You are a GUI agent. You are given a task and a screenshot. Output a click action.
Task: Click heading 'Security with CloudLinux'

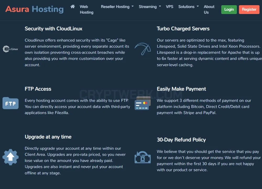click(53, 29)
